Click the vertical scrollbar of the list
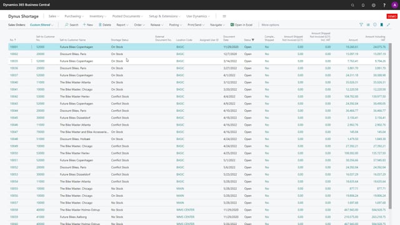This screenshot has height=225, width=400. 390,126
